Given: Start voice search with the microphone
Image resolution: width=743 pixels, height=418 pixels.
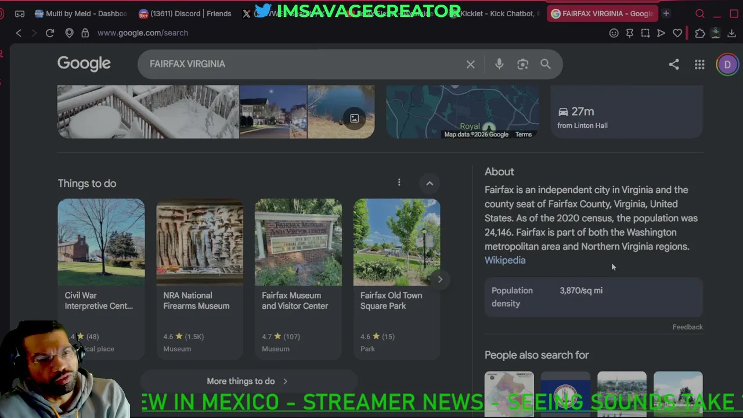Looking at the screenshot, I should pos(499,64).
